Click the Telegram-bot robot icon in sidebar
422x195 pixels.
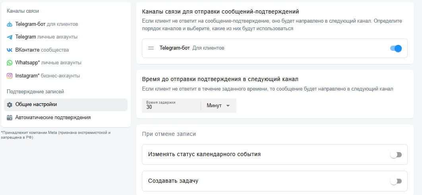point(10,24)
